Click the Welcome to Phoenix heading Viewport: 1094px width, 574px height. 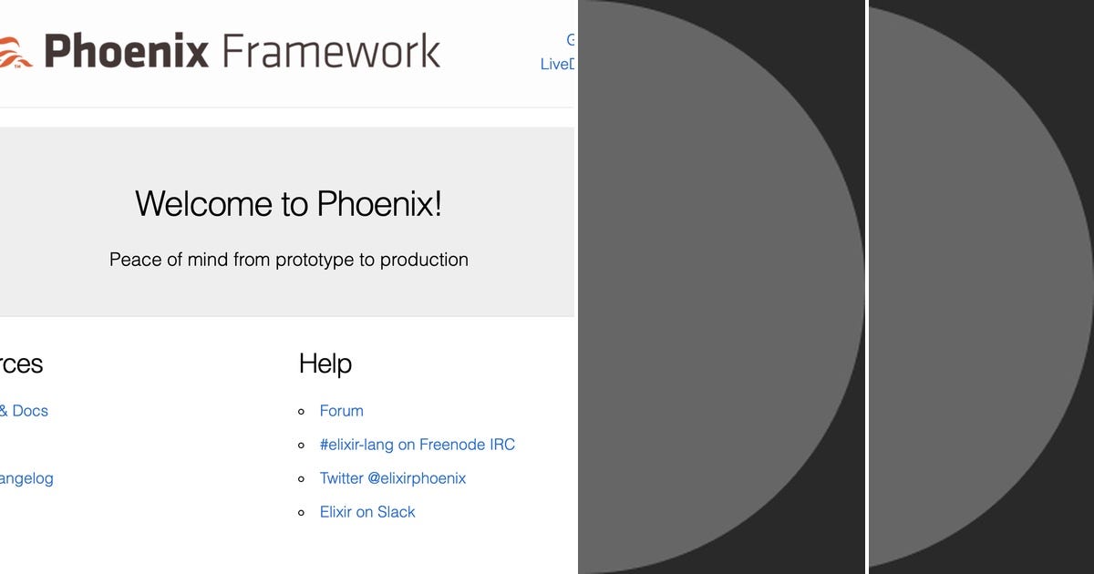(x=288, y=204)
